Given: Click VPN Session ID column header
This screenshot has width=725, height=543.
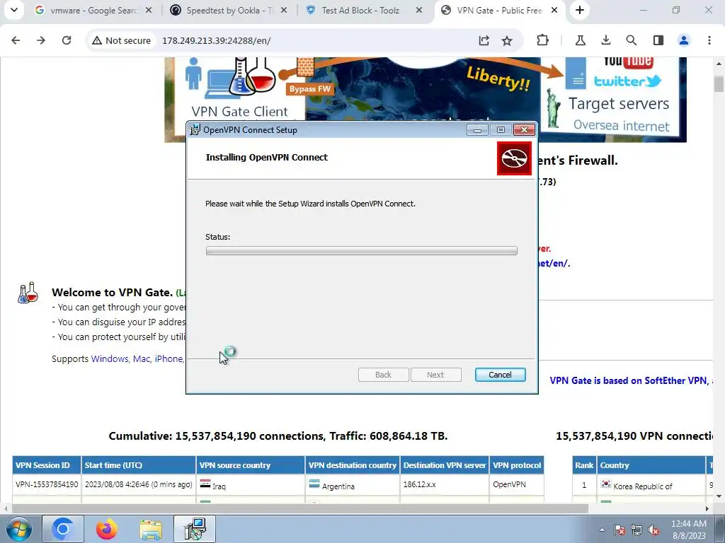Looking at the screenshot, I should point(47,465).
